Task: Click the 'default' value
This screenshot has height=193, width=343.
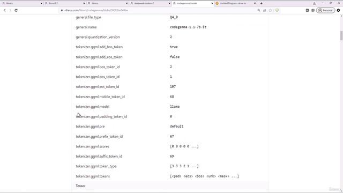Action: coord(176,127)
